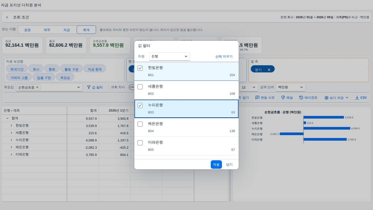The height and width of the screenshot is (210, 373).
Task: Click the chart title 순현금흐름 · 은행 (백만원)
Action: click(283, 112)
